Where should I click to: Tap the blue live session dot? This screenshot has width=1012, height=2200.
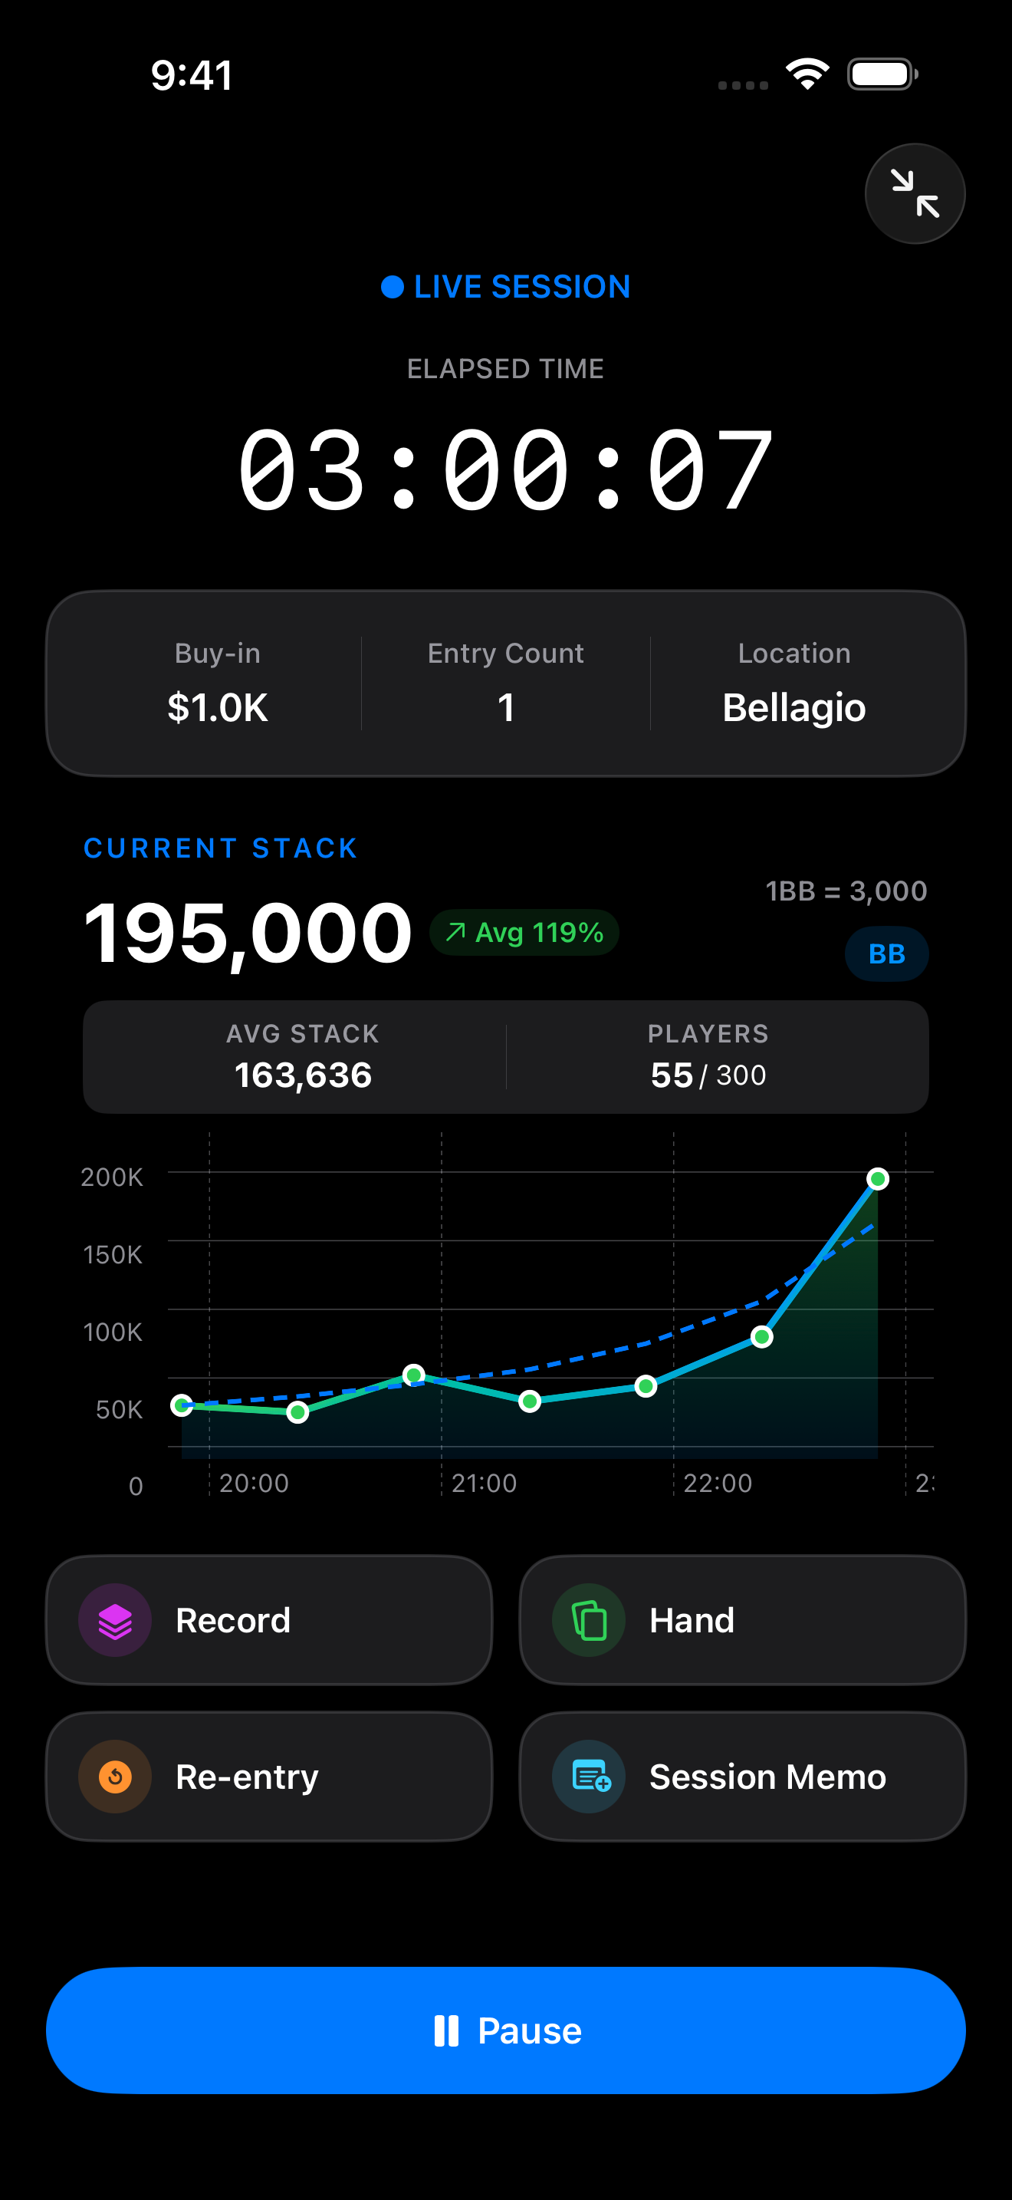pyautogui.click(x=393, y=287)
